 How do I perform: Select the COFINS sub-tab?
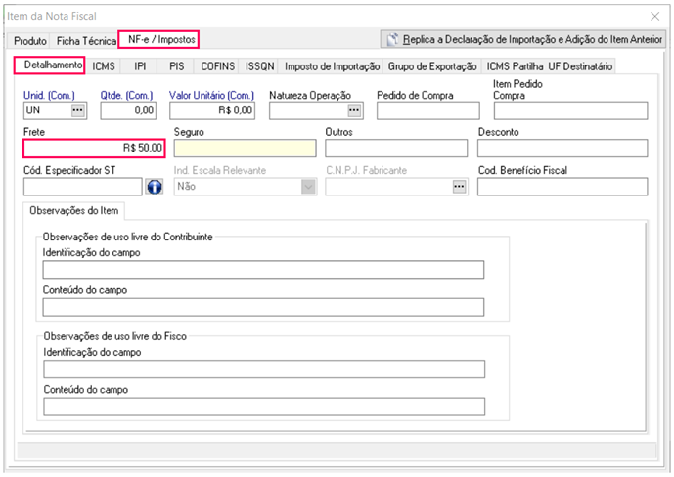(x=217, y=66)
